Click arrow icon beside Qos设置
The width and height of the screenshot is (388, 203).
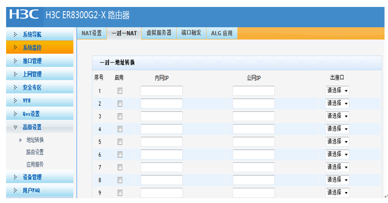[16, 114]
